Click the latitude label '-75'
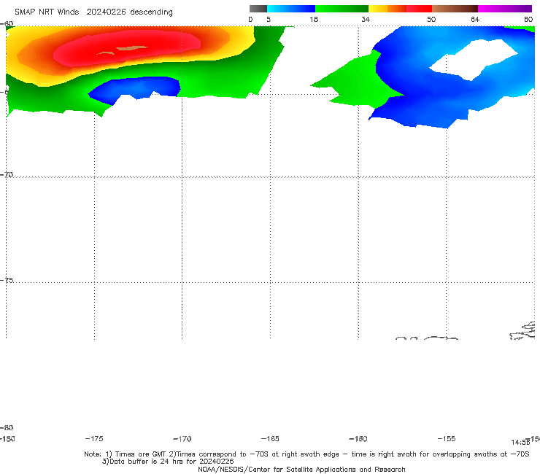Screen dimensions: 540x474 pos(7,280)
